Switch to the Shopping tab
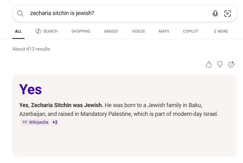This screenshot has width=243, height=163. (81, 31)
